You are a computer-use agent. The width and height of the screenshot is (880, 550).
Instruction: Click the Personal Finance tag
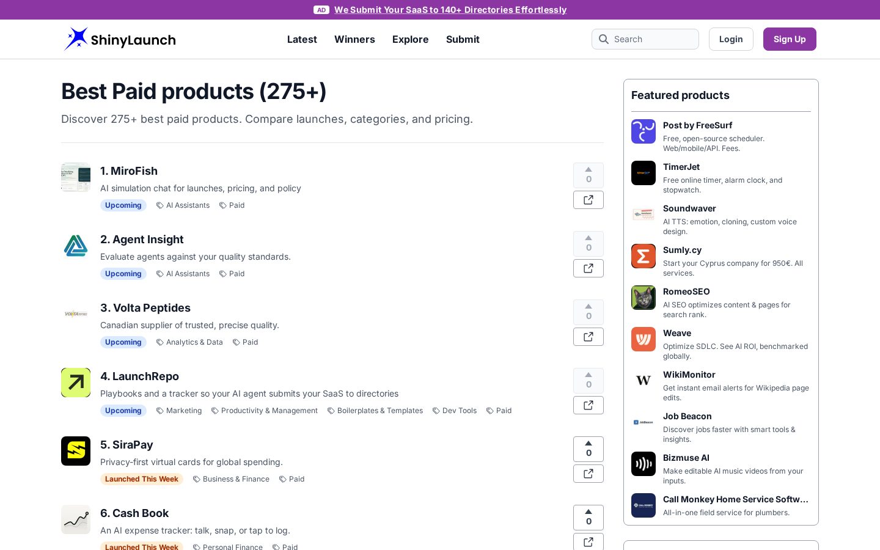tap(228, 547)
